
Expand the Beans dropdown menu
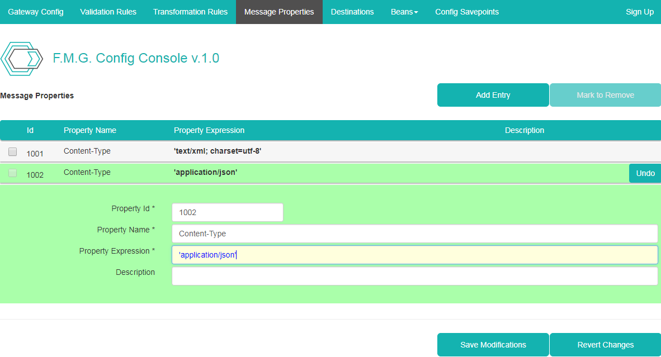404,12
